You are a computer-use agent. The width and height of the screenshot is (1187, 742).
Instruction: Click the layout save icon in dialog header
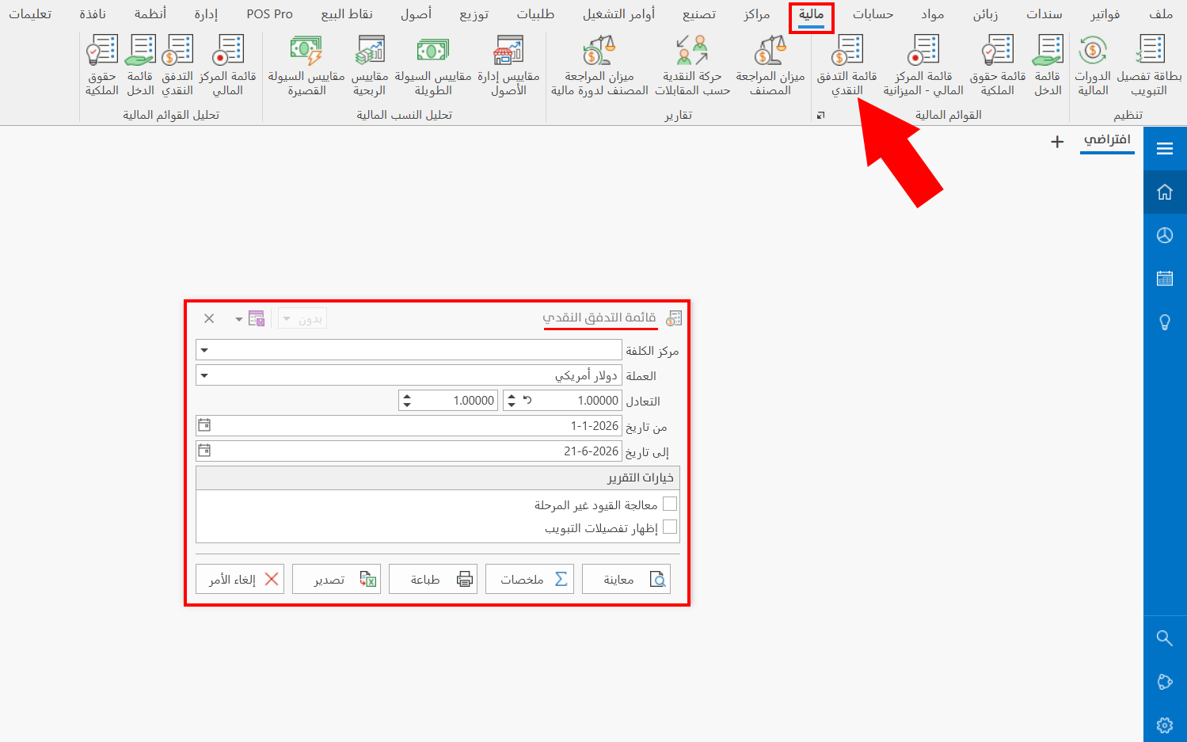click(256, 318)
